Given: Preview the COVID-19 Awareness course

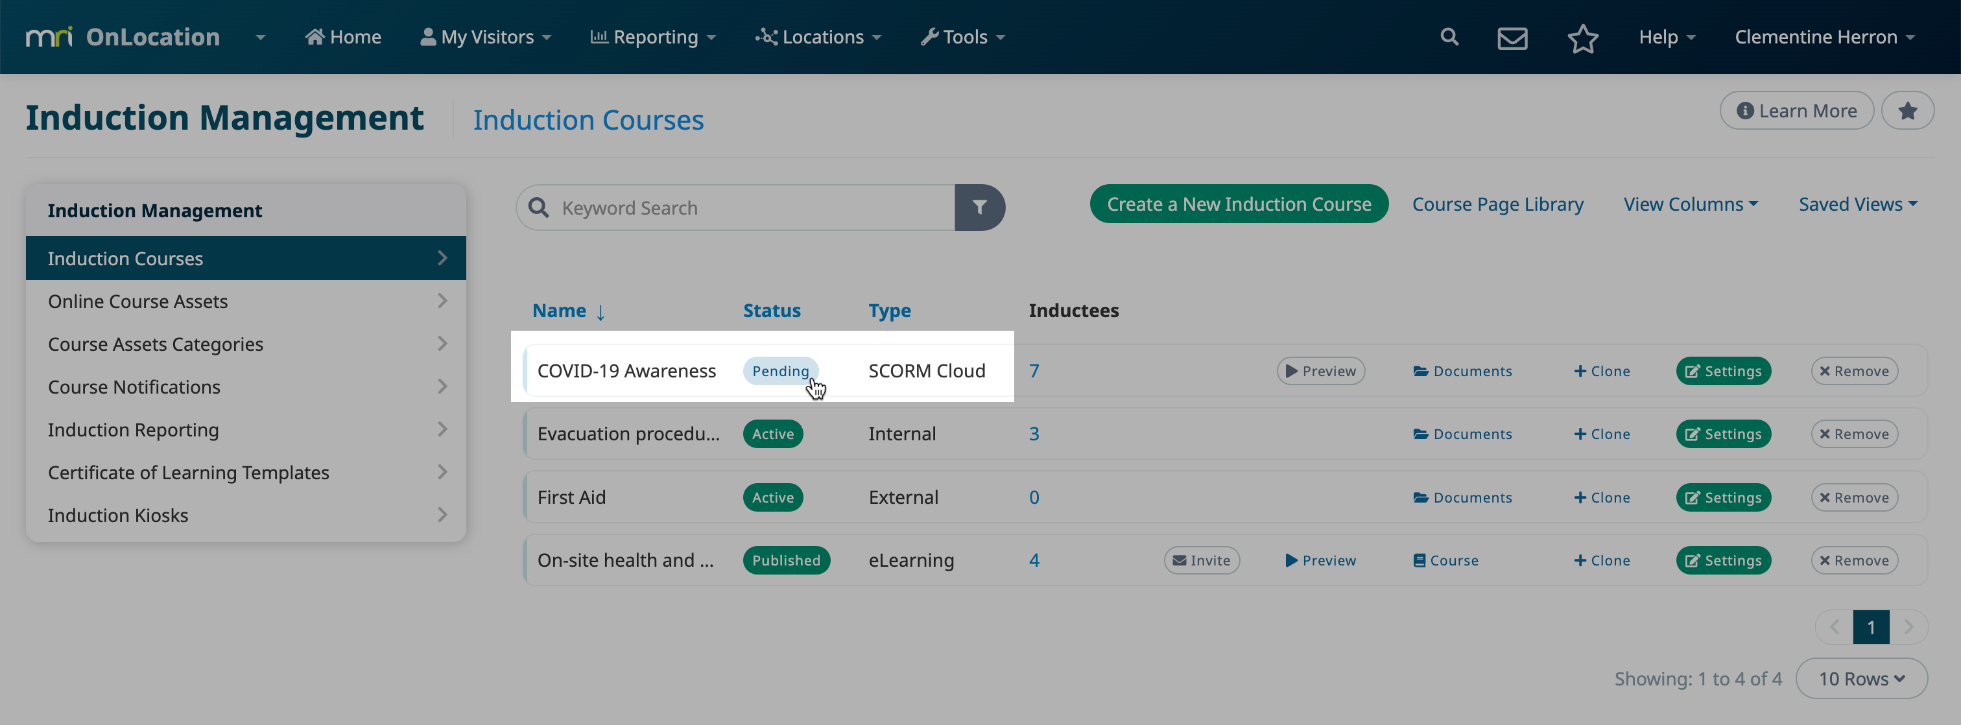Looking at the screenshot, I should 1321,371.
